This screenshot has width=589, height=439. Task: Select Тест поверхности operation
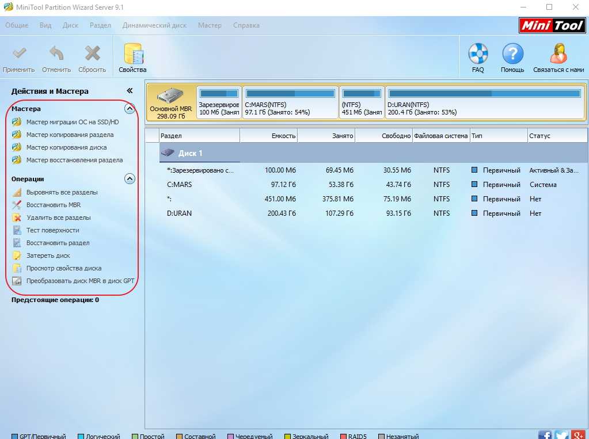52,230
